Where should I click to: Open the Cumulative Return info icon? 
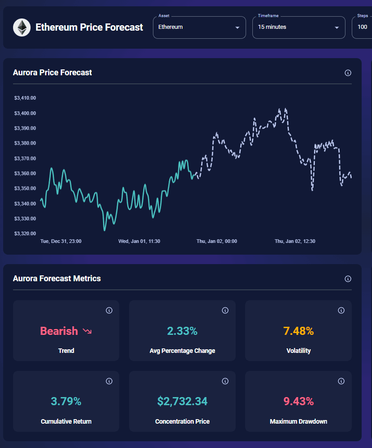point(109,381)
